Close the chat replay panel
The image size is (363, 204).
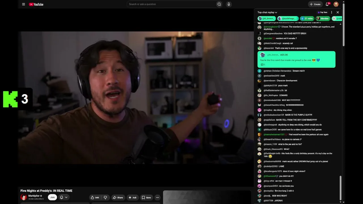338,12
